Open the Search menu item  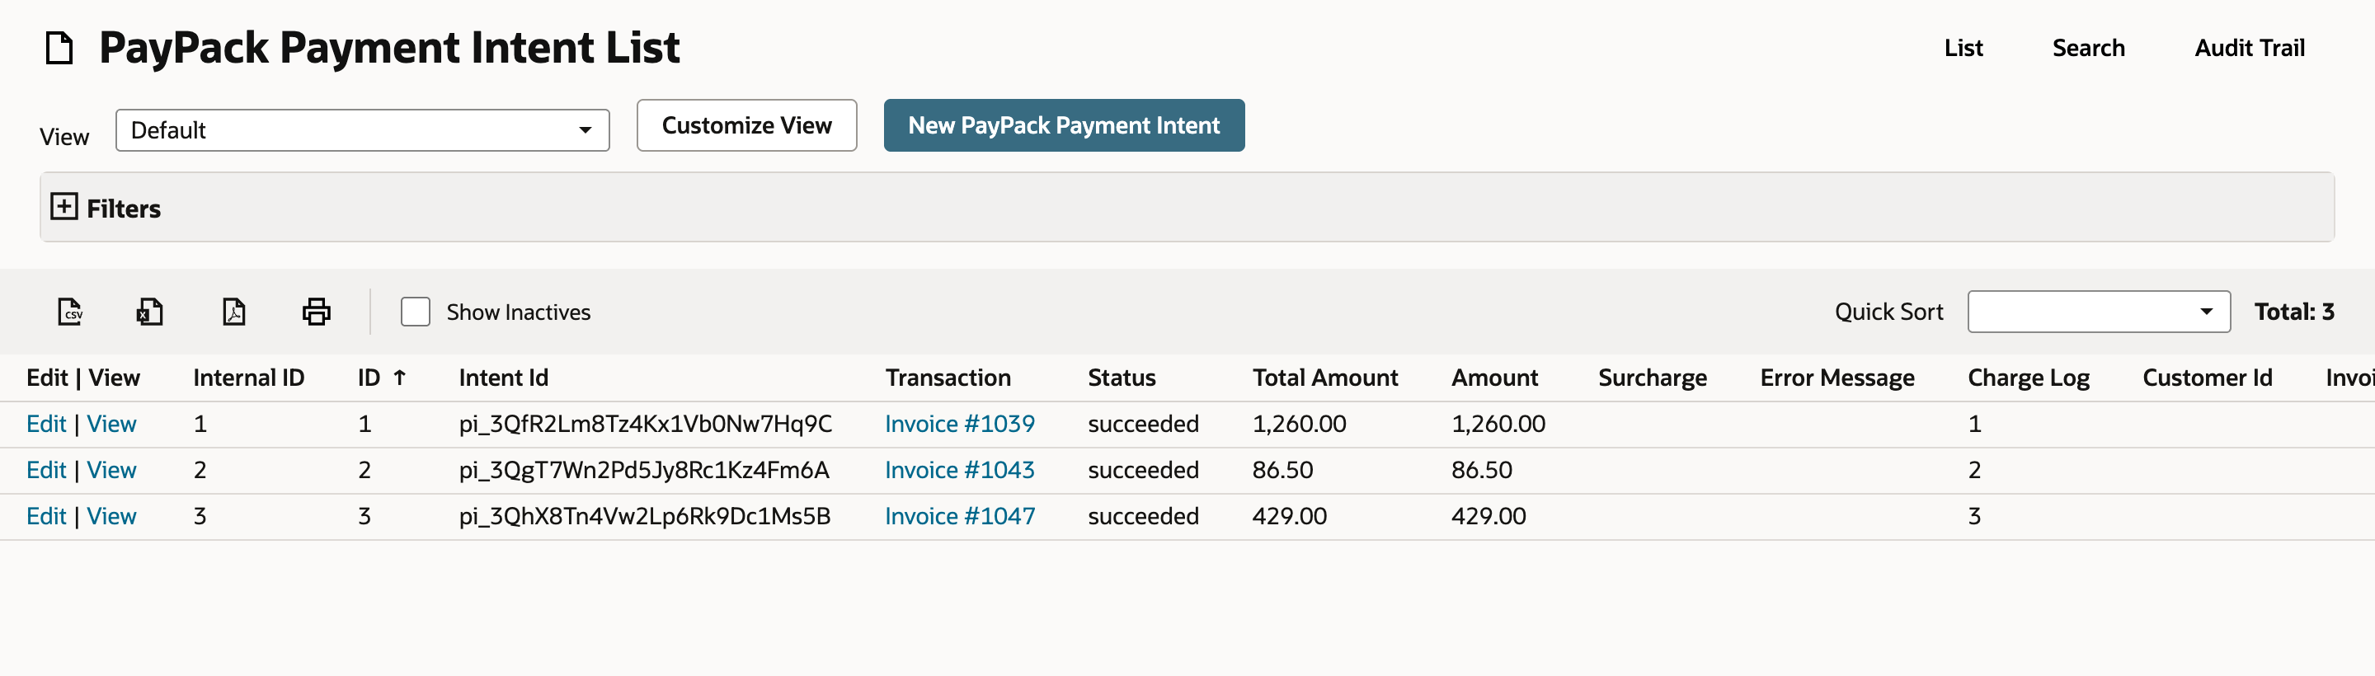tap(2088, 48)
